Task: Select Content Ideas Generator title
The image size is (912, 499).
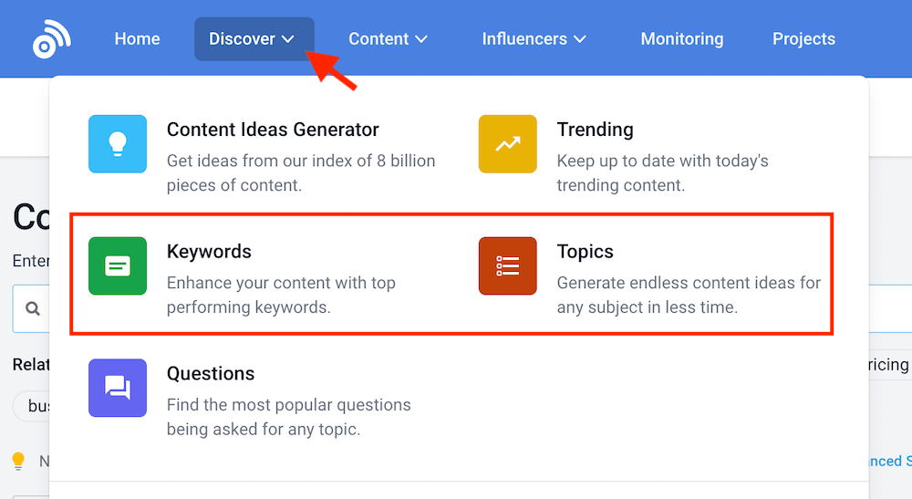Action: (x=273, y=130)
